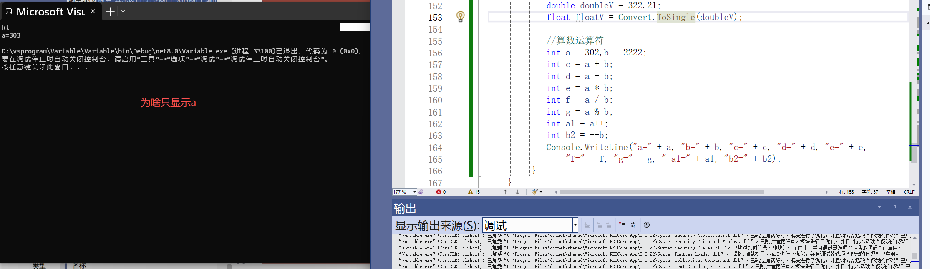
Task: Click the floatV variable on line 153
Action: 589,17
